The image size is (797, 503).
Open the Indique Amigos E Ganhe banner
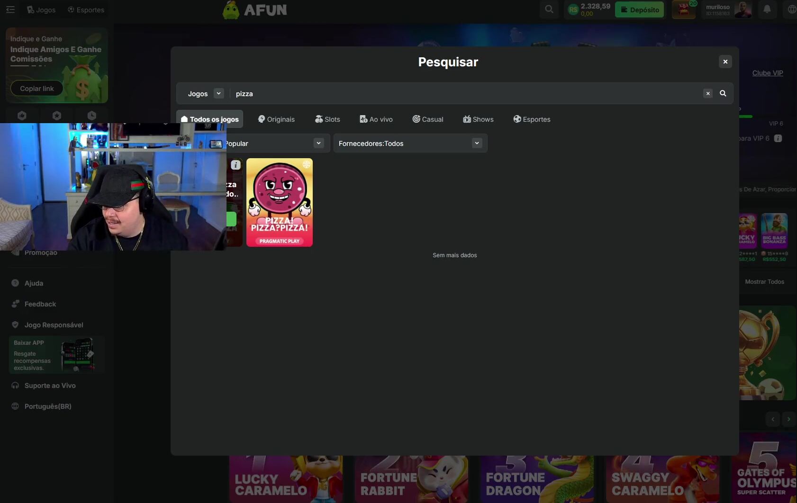coord(57,65)
